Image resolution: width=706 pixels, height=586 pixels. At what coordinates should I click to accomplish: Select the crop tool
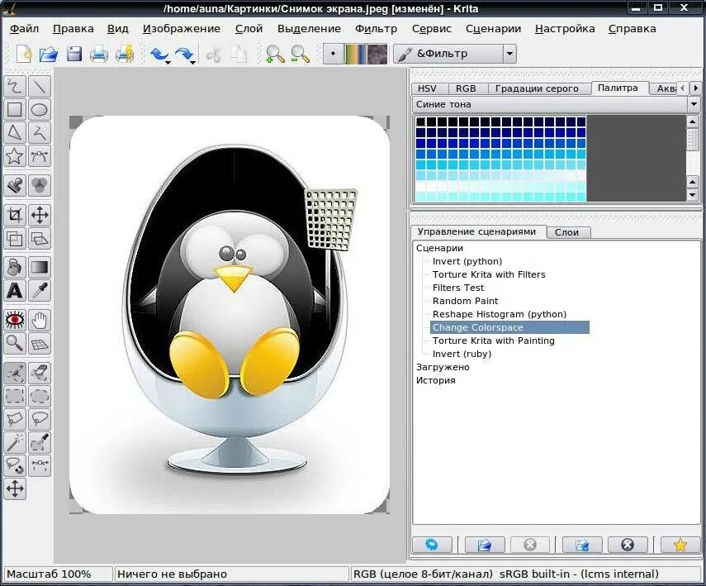click(x=15, y=215)
